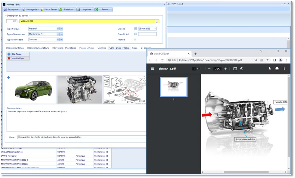
Task: Click the zoom magnifier icon in address bar
Action: [256, 60]
